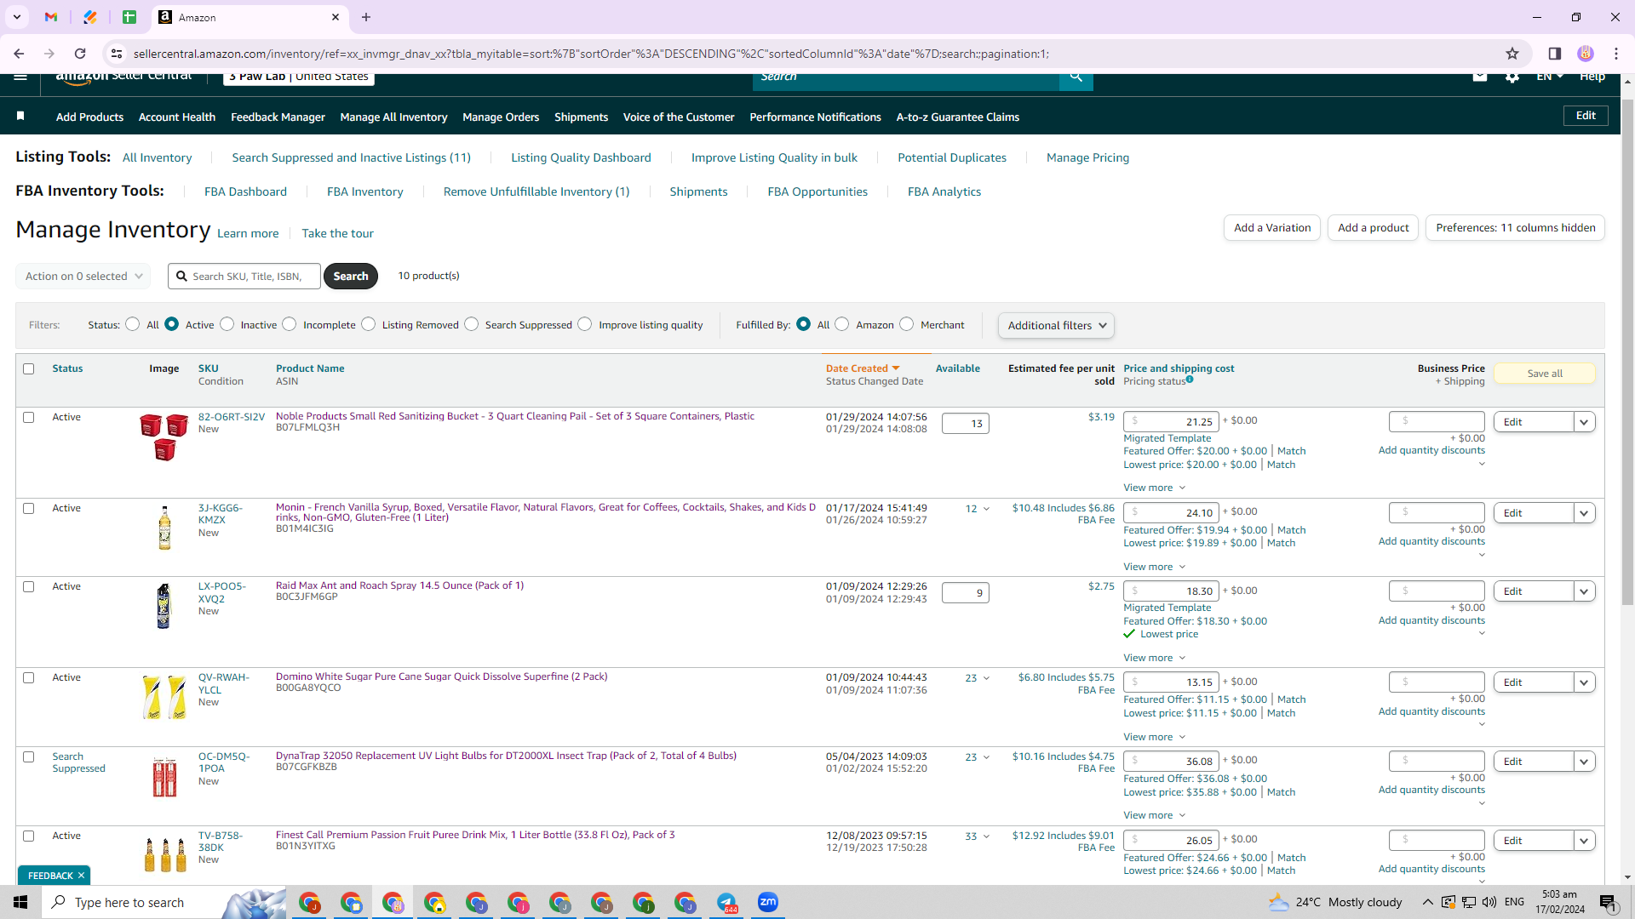
Task: Click the bookmark flag icon in nav bar
Action: click(x=20, y=116)
